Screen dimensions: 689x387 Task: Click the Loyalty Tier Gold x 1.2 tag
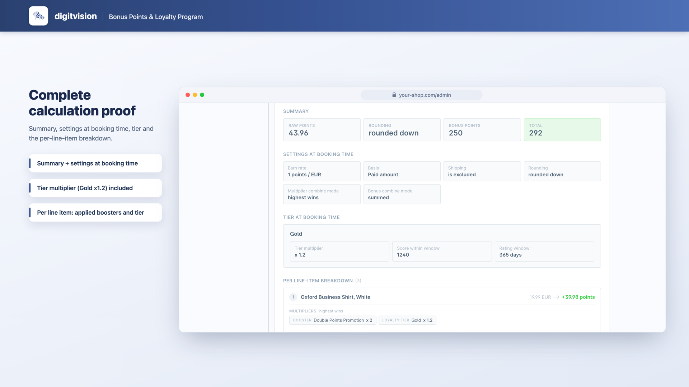click(x=407, y=320)
